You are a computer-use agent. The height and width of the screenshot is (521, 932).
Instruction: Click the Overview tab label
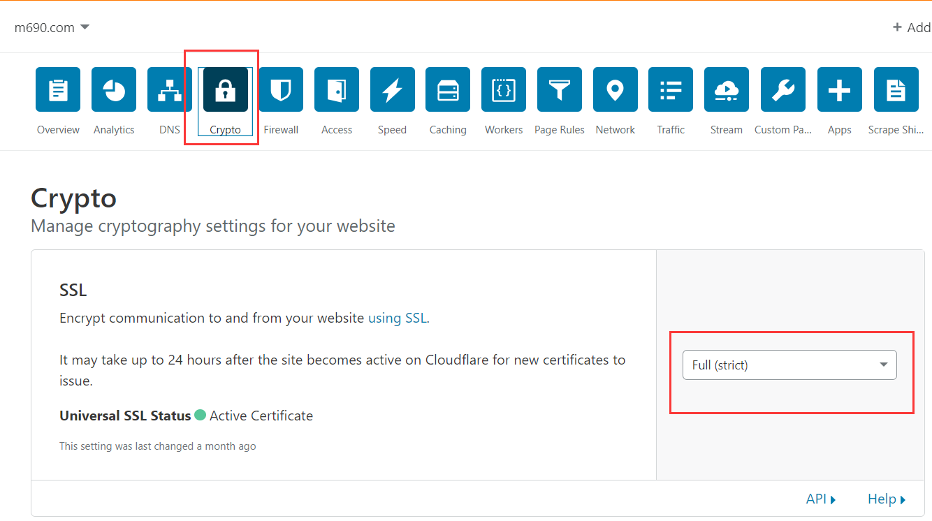point(58,130)
